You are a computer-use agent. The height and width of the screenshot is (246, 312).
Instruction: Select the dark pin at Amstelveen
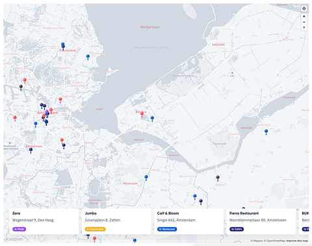[31, 151]
